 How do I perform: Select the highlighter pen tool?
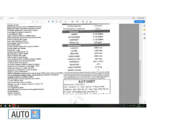tap(87, 21)
